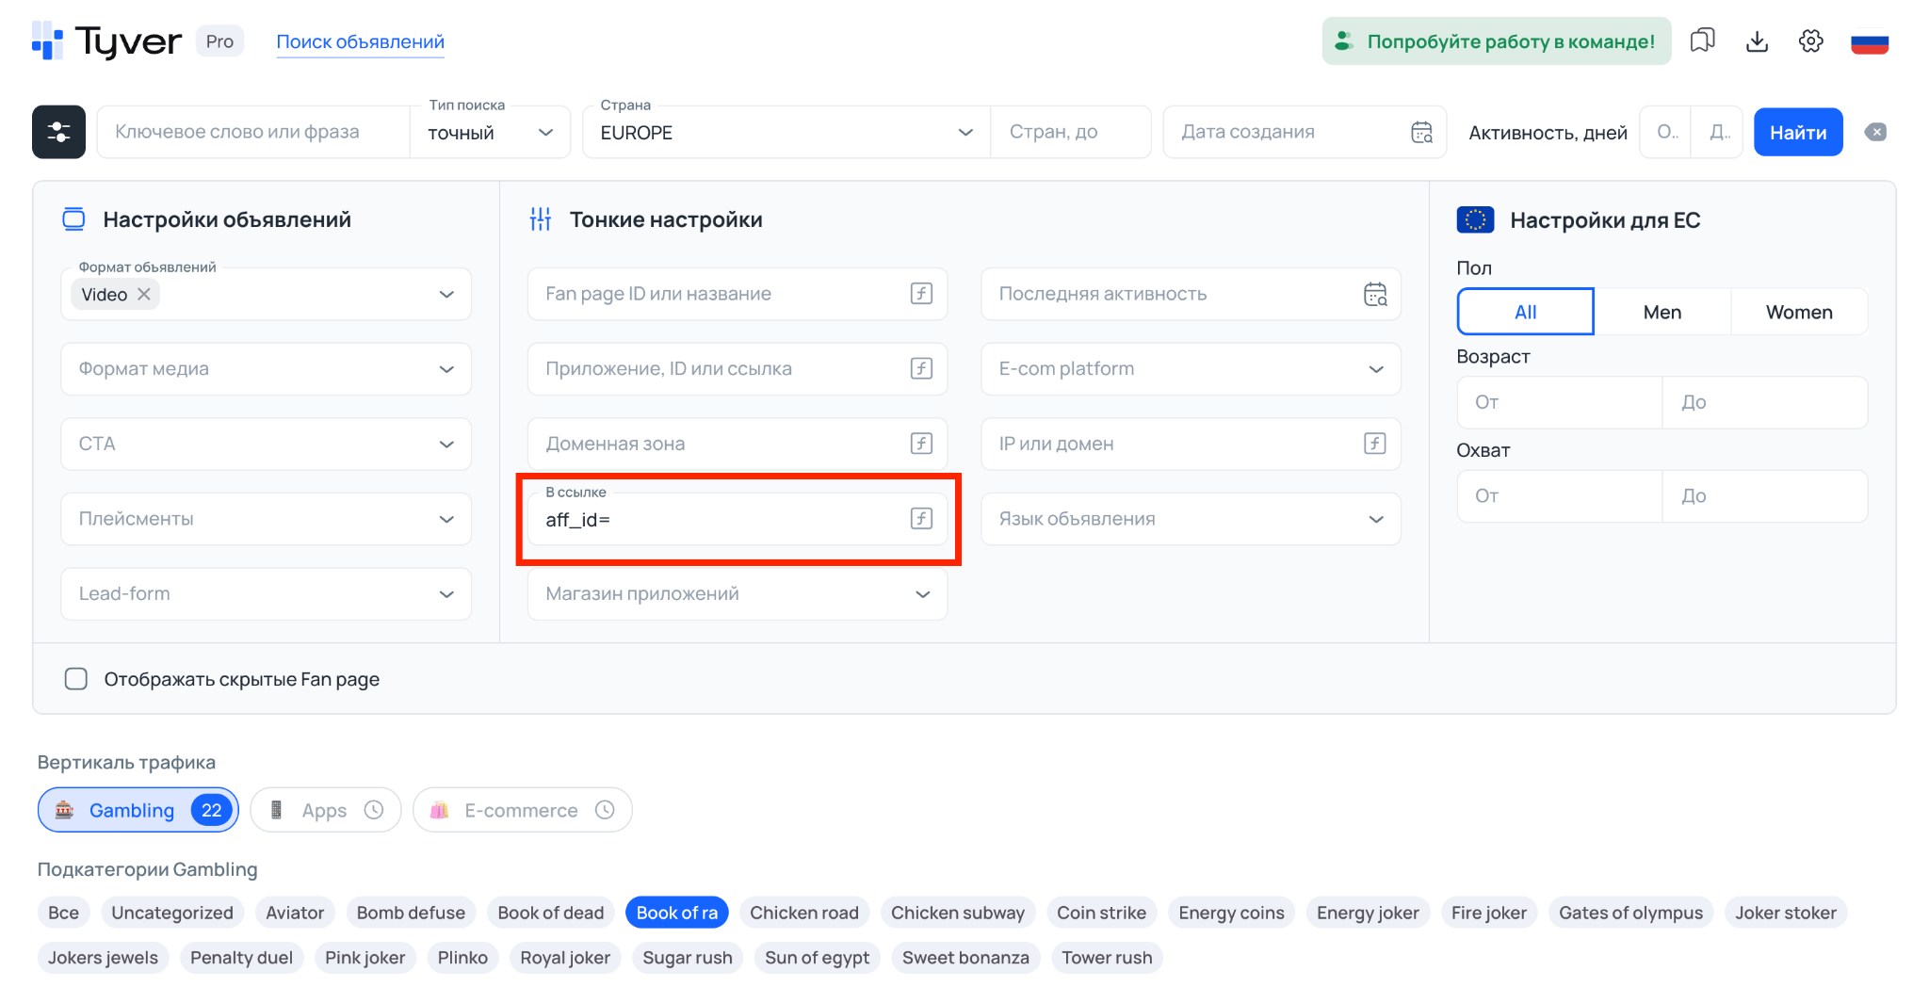The height and width of the screenshot is (1003, 1929).
Task: Focus the Стран, до field
Action: click(x=1071, y=132)
